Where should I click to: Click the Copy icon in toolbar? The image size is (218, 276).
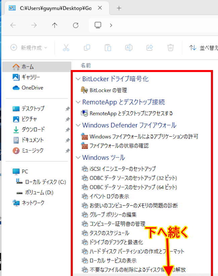click(x=87, y=48)
